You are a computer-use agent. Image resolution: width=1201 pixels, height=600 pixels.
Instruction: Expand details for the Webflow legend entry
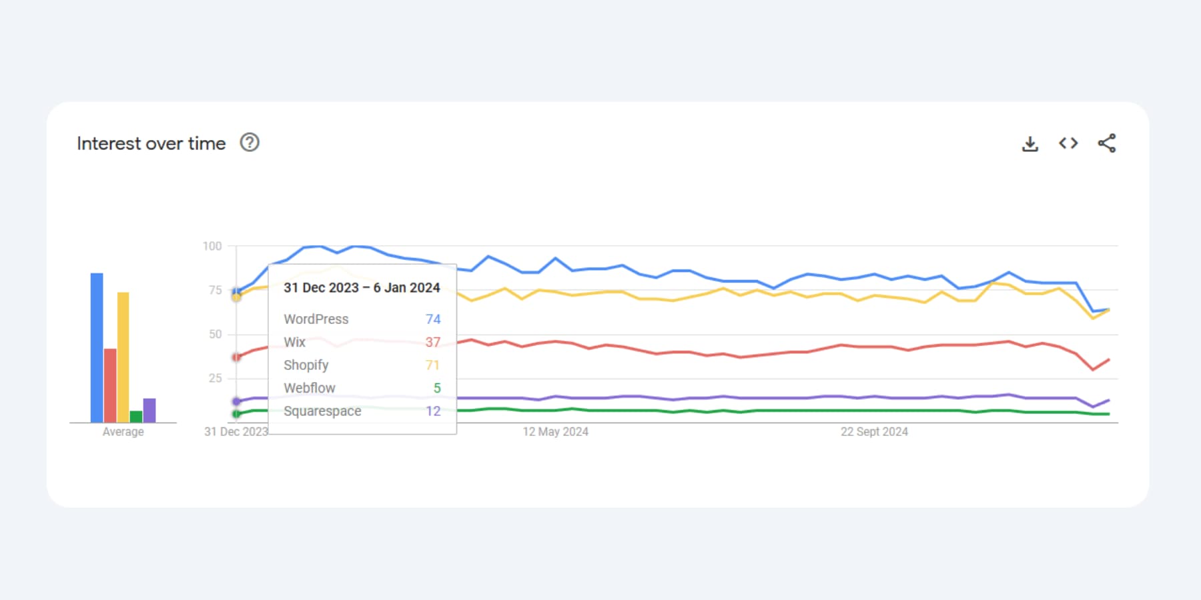point(310,388)
